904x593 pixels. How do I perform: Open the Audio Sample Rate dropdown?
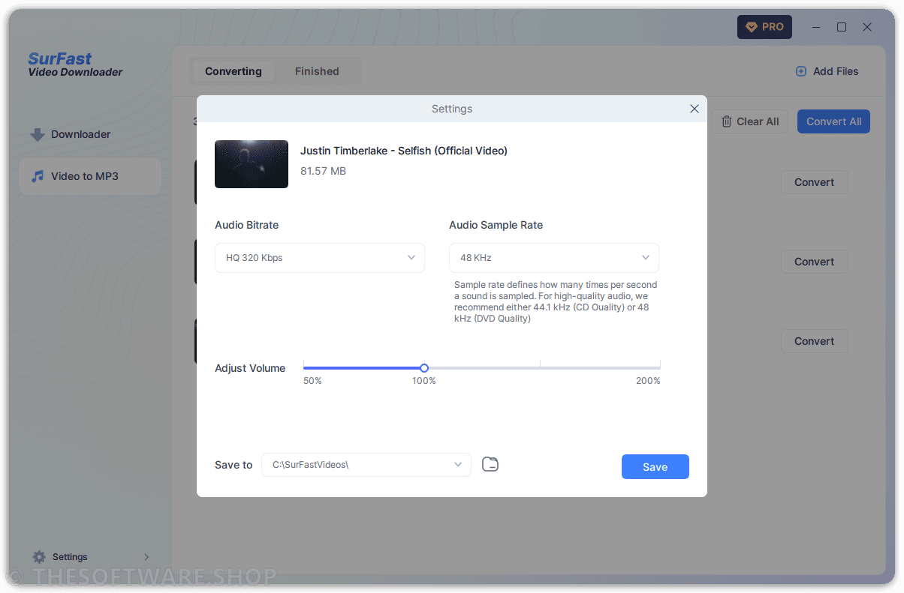[x=554, y=258]
